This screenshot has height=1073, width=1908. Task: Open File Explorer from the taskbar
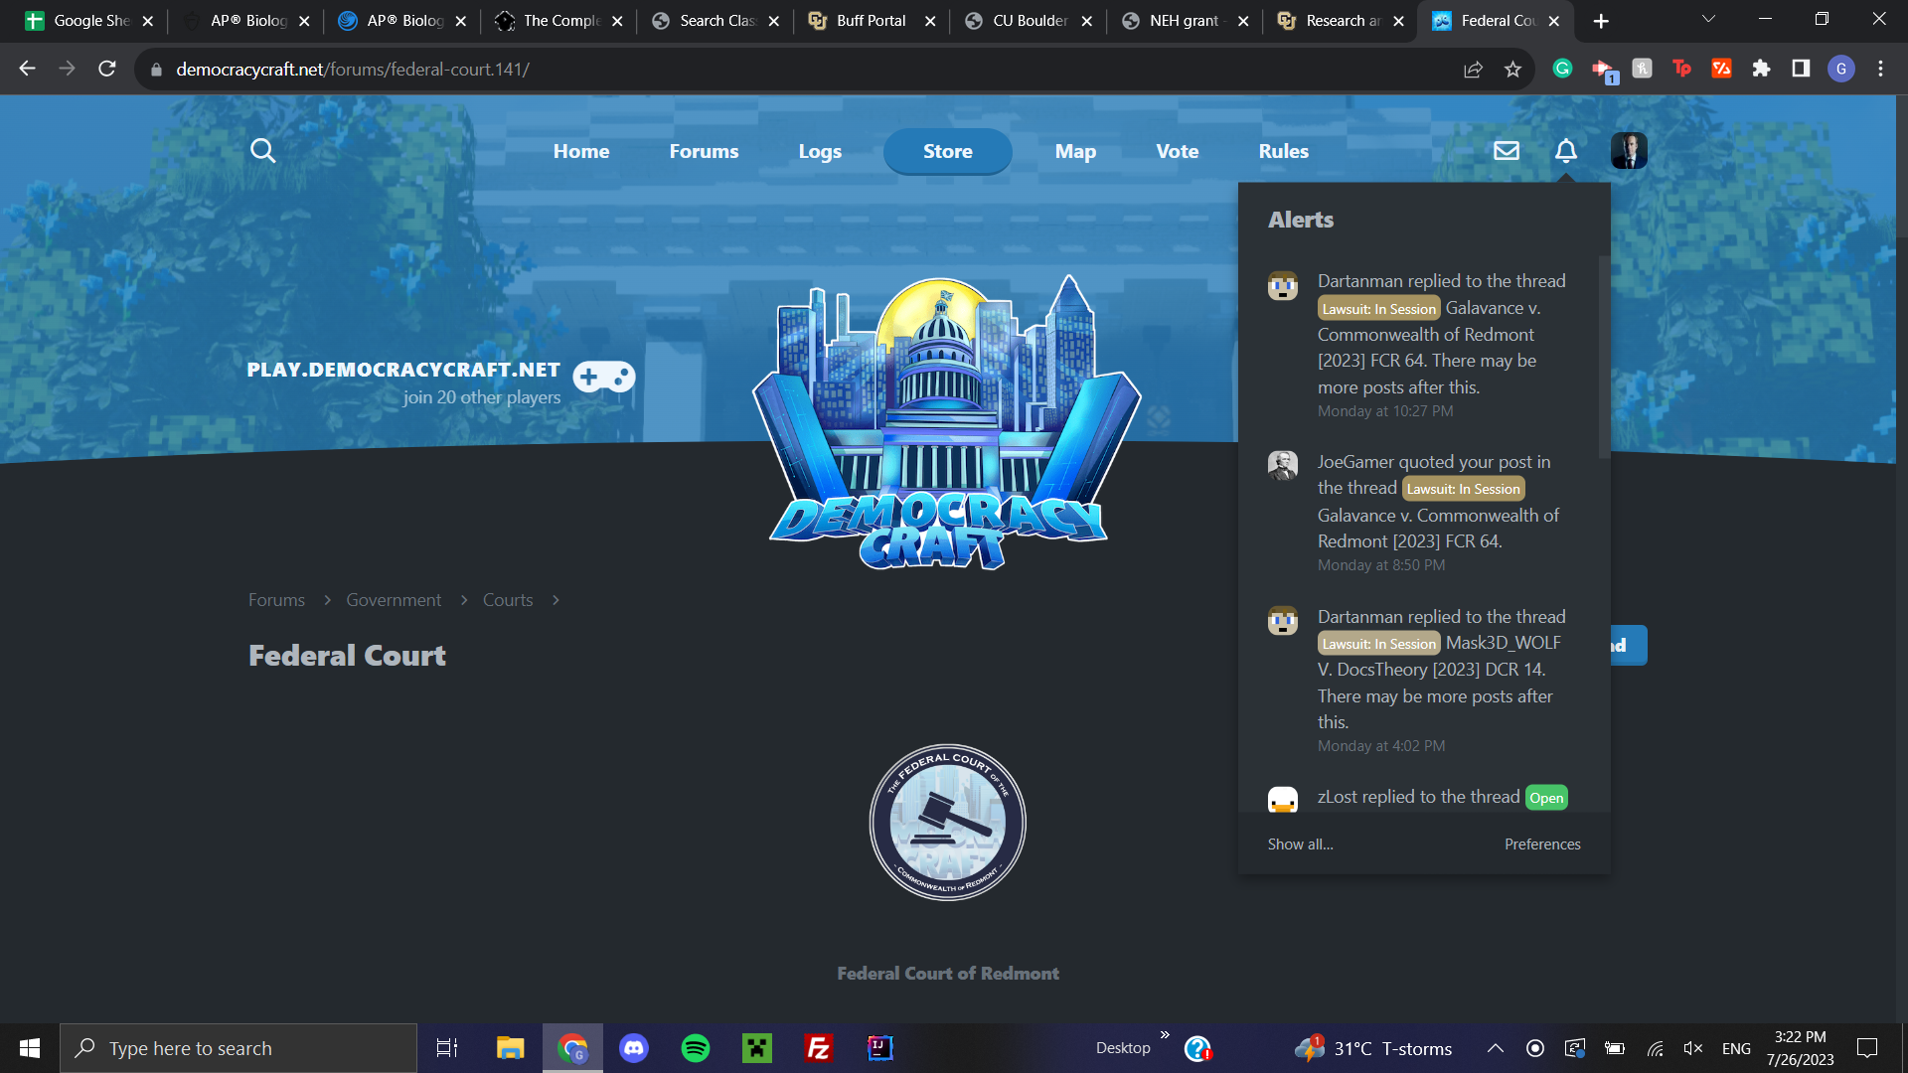[x=511, y=1048]
